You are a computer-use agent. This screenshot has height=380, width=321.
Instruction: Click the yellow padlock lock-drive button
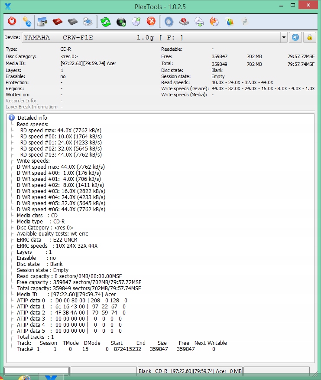[310, 38]
